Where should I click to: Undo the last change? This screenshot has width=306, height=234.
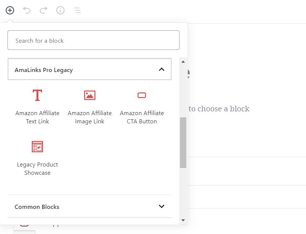point(27,10)
